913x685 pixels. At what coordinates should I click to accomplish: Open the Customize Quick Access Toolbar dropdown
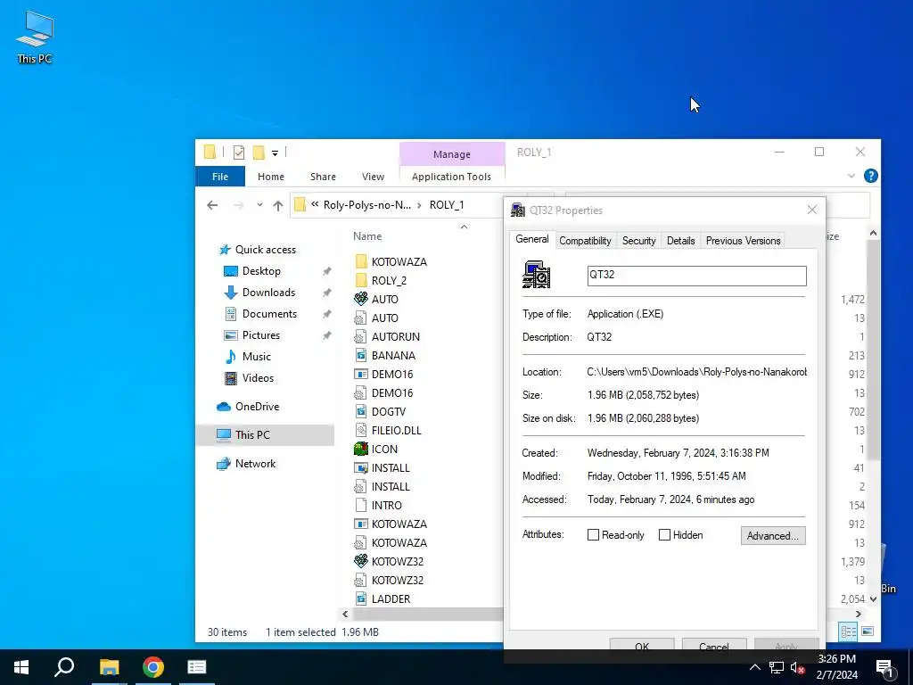pyautogui.click(x=275, y=153)
